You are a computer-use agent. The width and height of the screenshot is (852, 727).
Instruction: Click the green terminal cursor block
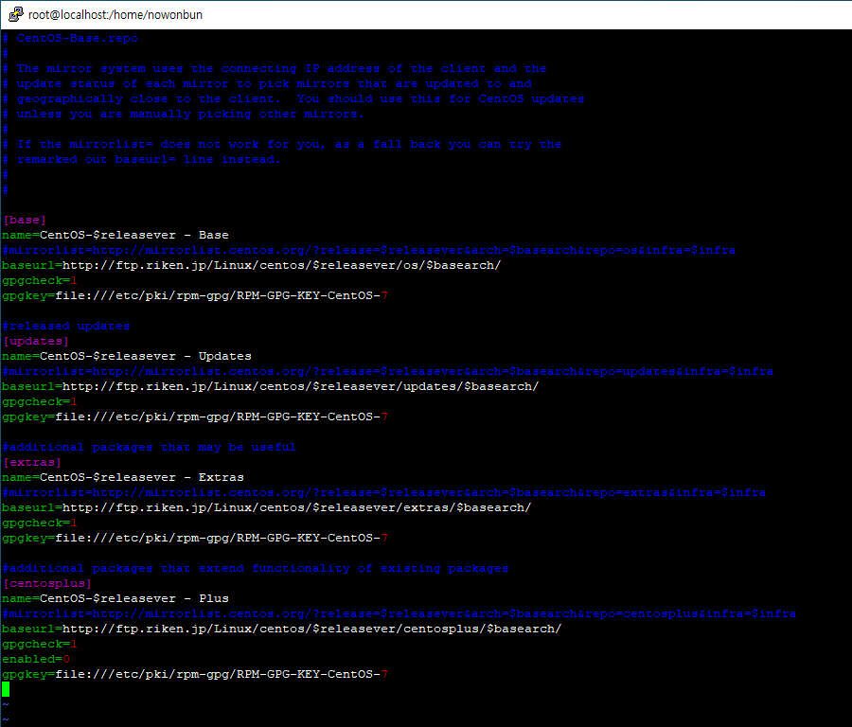point(6,689)
